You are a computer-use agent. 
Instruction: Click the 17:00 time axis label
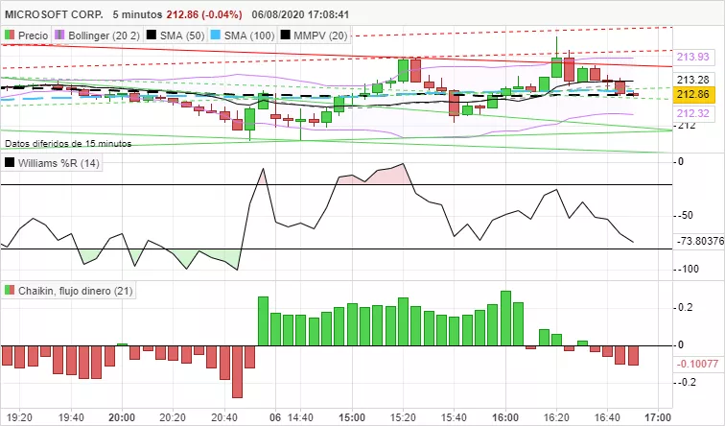pyautogui.click(x=658, y=417)
